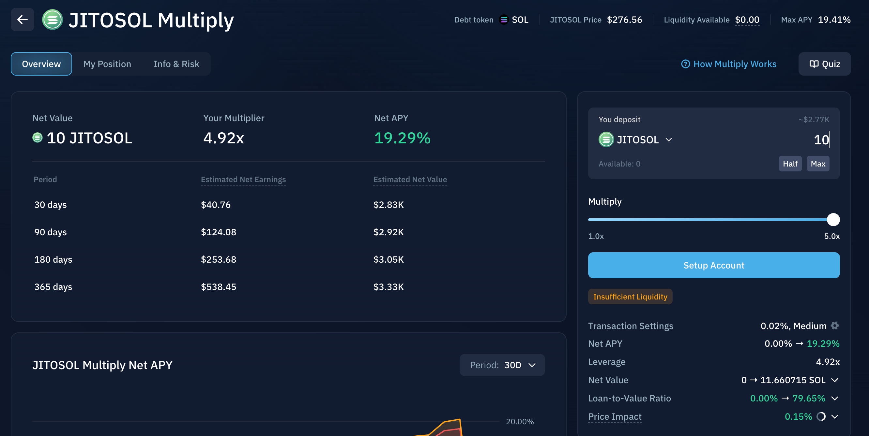869x436 pixels.
Task: Click the 30 days period row
Action: pyautogui.click(x=288, y=205)
